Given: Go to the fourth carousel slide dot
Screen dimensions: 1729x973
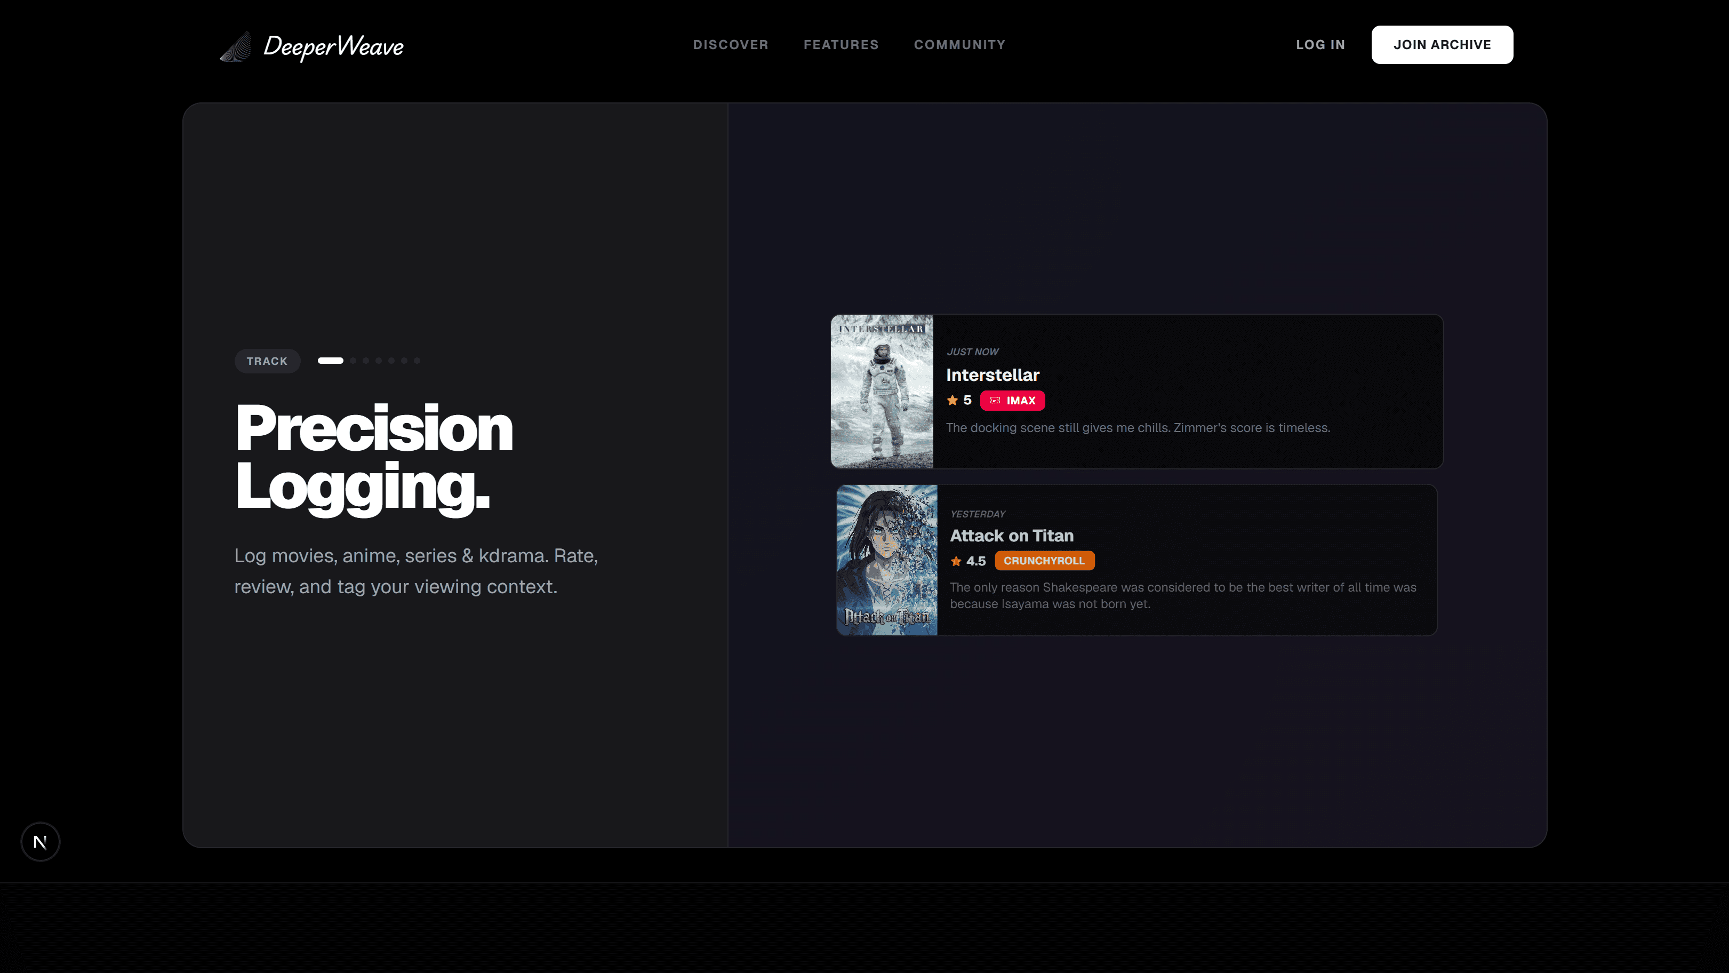Looking at the screenshot, I should [x=379, y=361].
